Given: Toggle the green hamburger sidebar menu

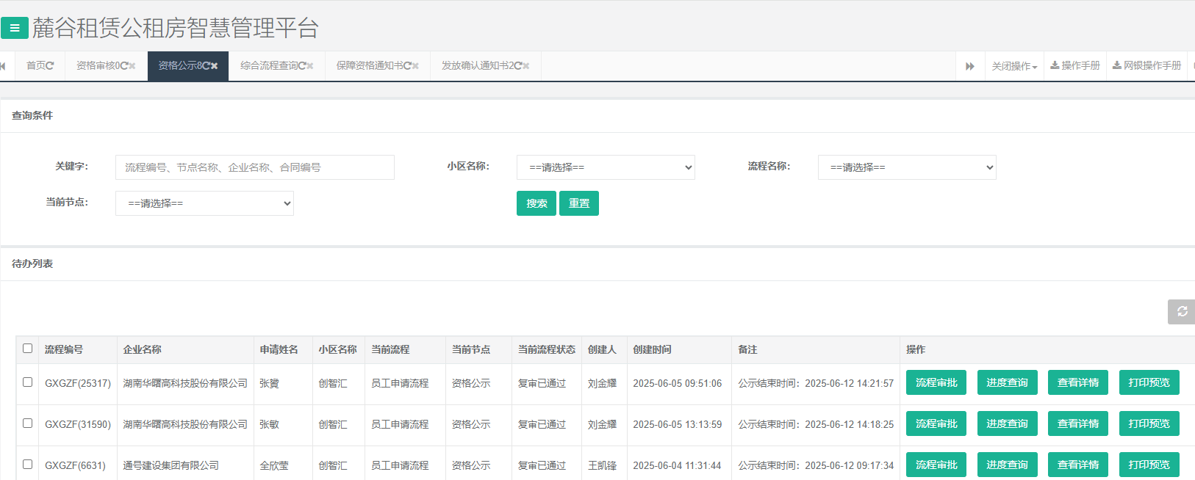Looking at the screenshot, I should click(15, 28).
